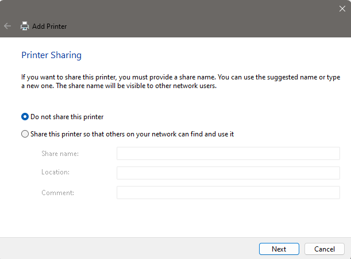Click the Printer Sharing heading
The width and height of the screenshot is (351, 259).
(x=51, y=55)
